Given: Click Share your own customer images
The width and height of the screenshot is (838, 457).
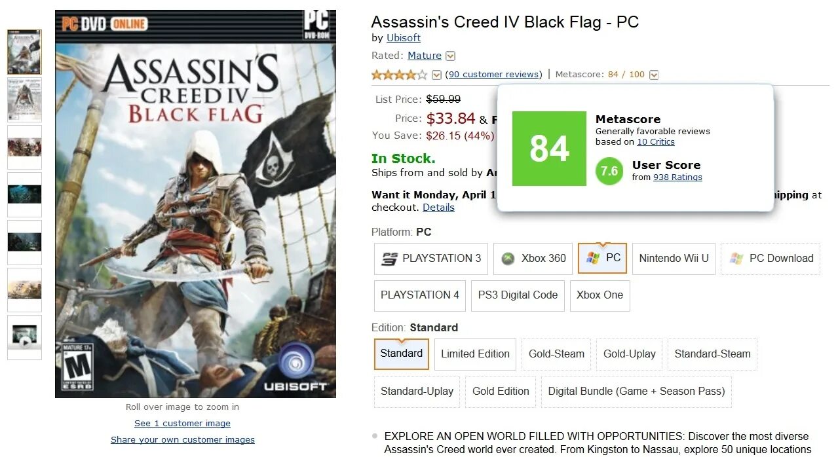Looking at the screenshot, I should (x=183, y=439).
